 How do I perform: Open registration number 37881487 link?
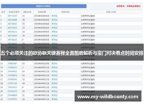click(12, 63)
